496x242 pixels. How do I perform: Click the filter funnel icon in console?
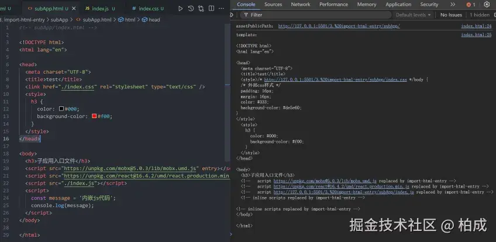coord(246,15)
